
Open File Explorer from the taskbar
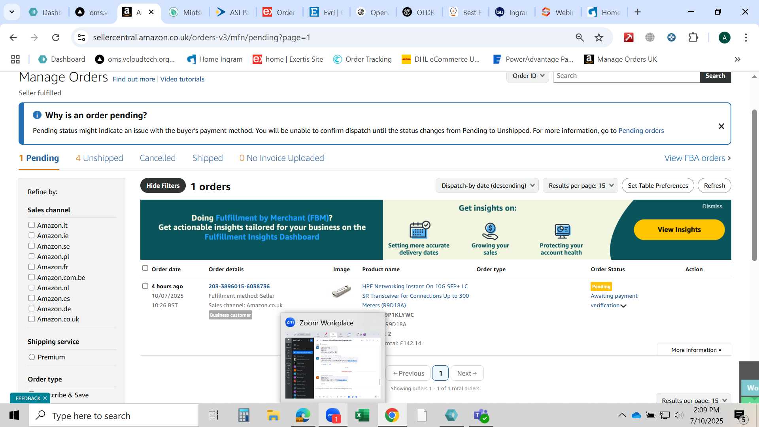point(273,416)
